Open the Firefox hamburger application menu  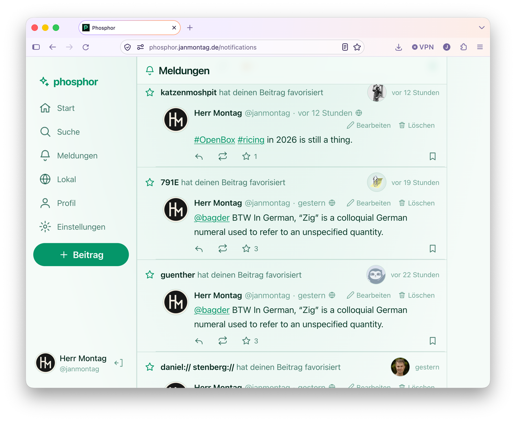coord(480,47)
